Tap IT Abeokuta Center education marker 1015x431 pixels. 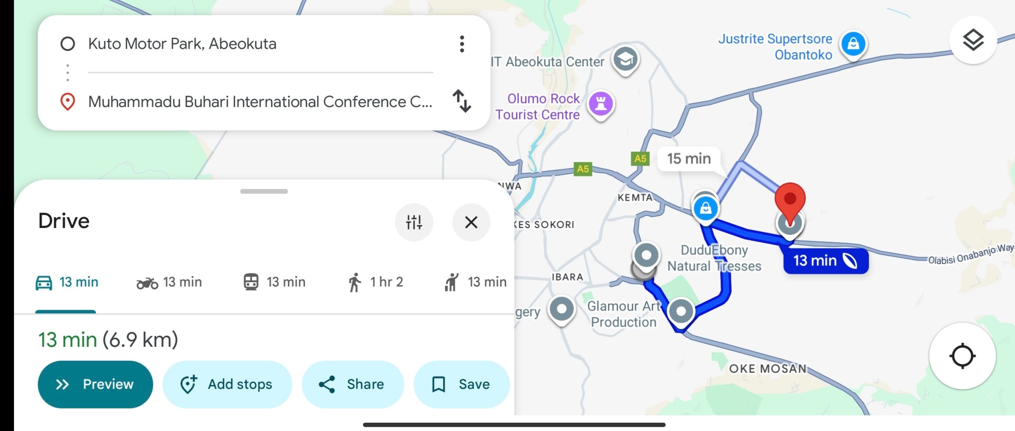[x=625, y=60]
